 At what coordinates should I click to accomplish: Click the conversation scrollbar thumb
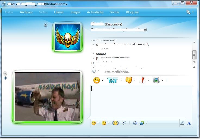tap(194, 55)
